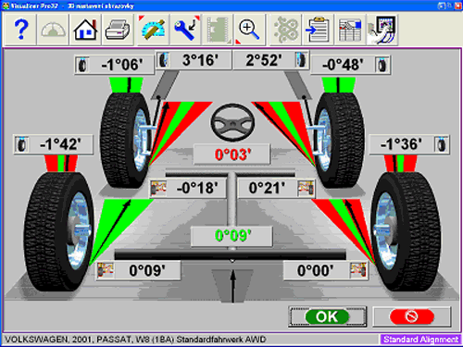This screenshot has width=463, height=347.
Task: Click the green OK button
Action: [x=328, y=316]
